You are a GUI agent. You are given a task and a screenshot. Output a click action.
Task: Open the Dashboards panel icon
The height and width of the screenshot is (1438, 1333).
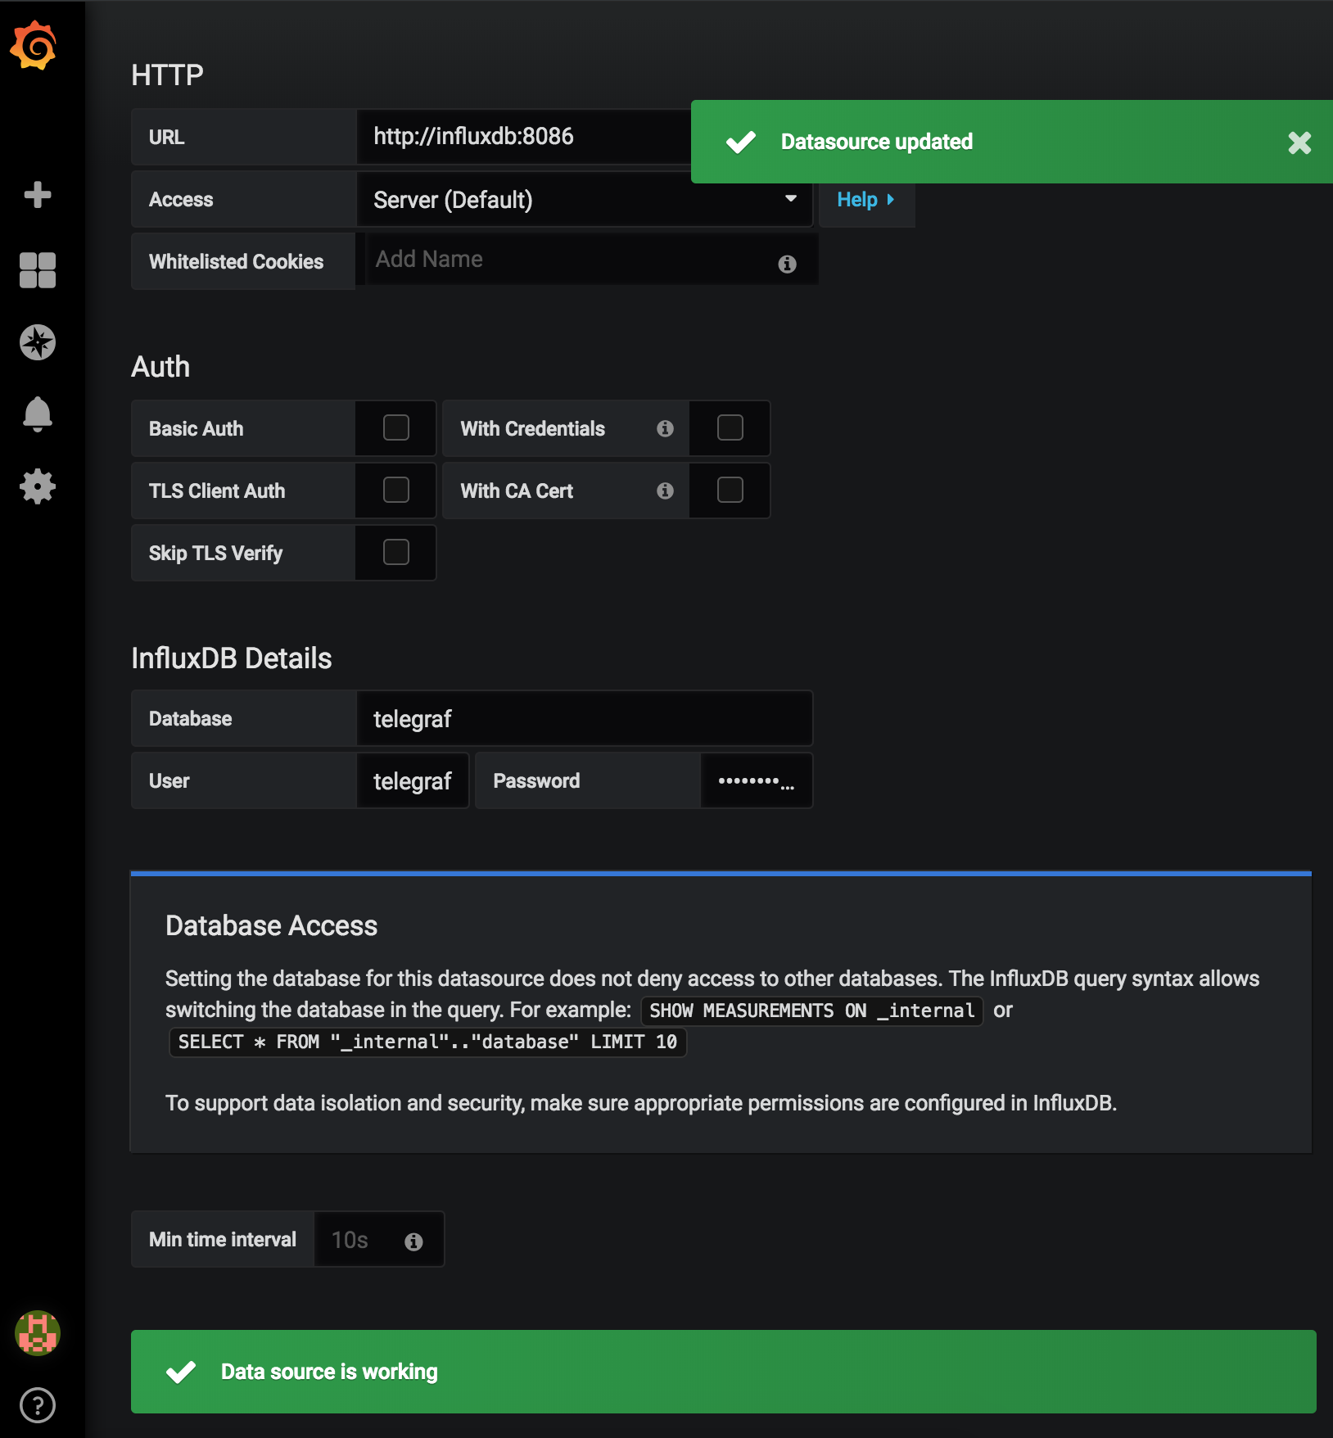click(37, 270)
